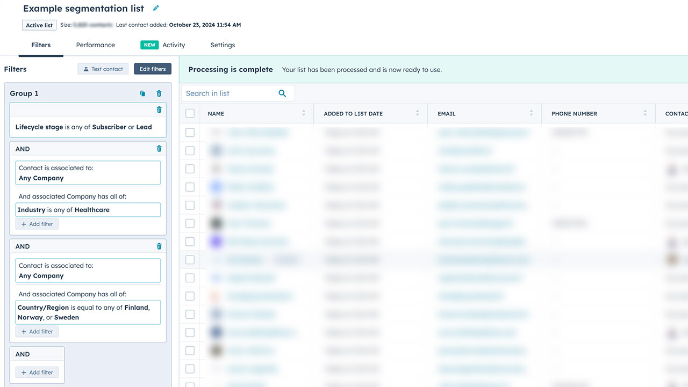Delete the Country/Region AND block via trash icon
This screenshot has width=688, height=387.
[x=159, y=246]
